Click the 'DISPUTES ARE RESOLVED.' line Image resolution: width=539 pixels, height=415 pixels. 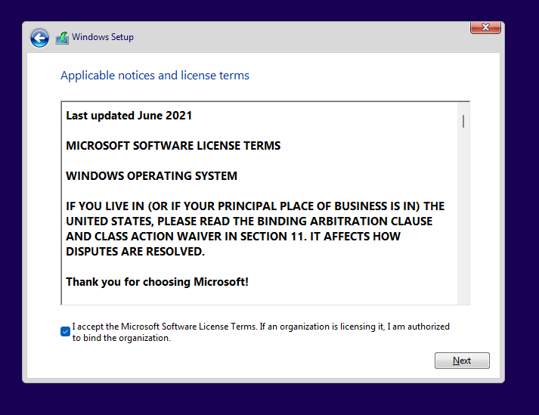(135, 252)
